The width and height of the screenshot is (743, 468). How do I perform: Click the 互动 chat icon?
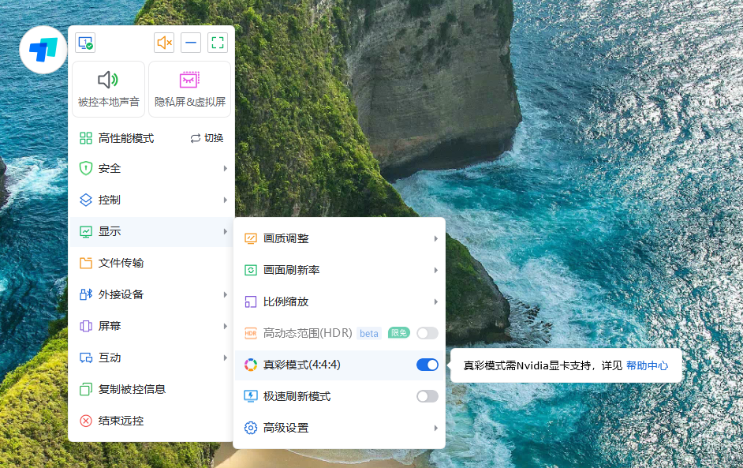(86, 358)
